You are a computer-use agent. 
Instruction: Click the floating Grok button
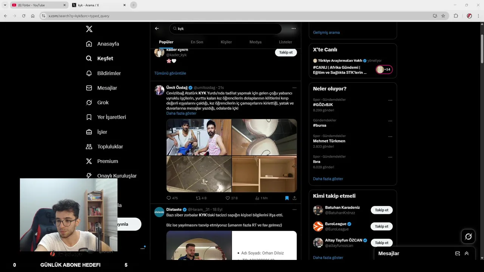(x=468, y=236)
